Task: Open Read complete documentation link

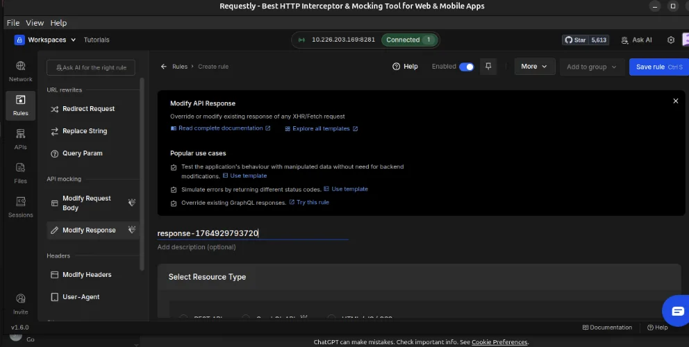Action: [x=220, y=128]
